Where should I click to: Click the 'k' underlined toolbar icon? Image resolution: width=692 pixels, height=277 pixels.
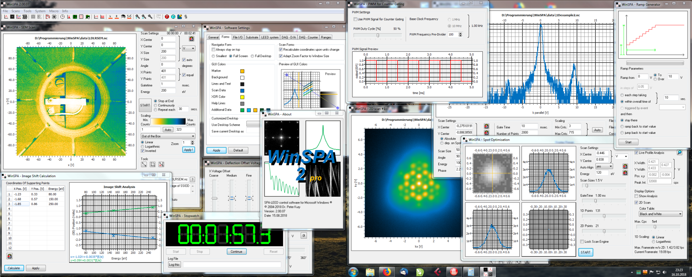110,17
